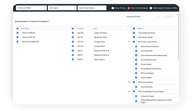Uncheck Show Vendor option

coord(136,64)
